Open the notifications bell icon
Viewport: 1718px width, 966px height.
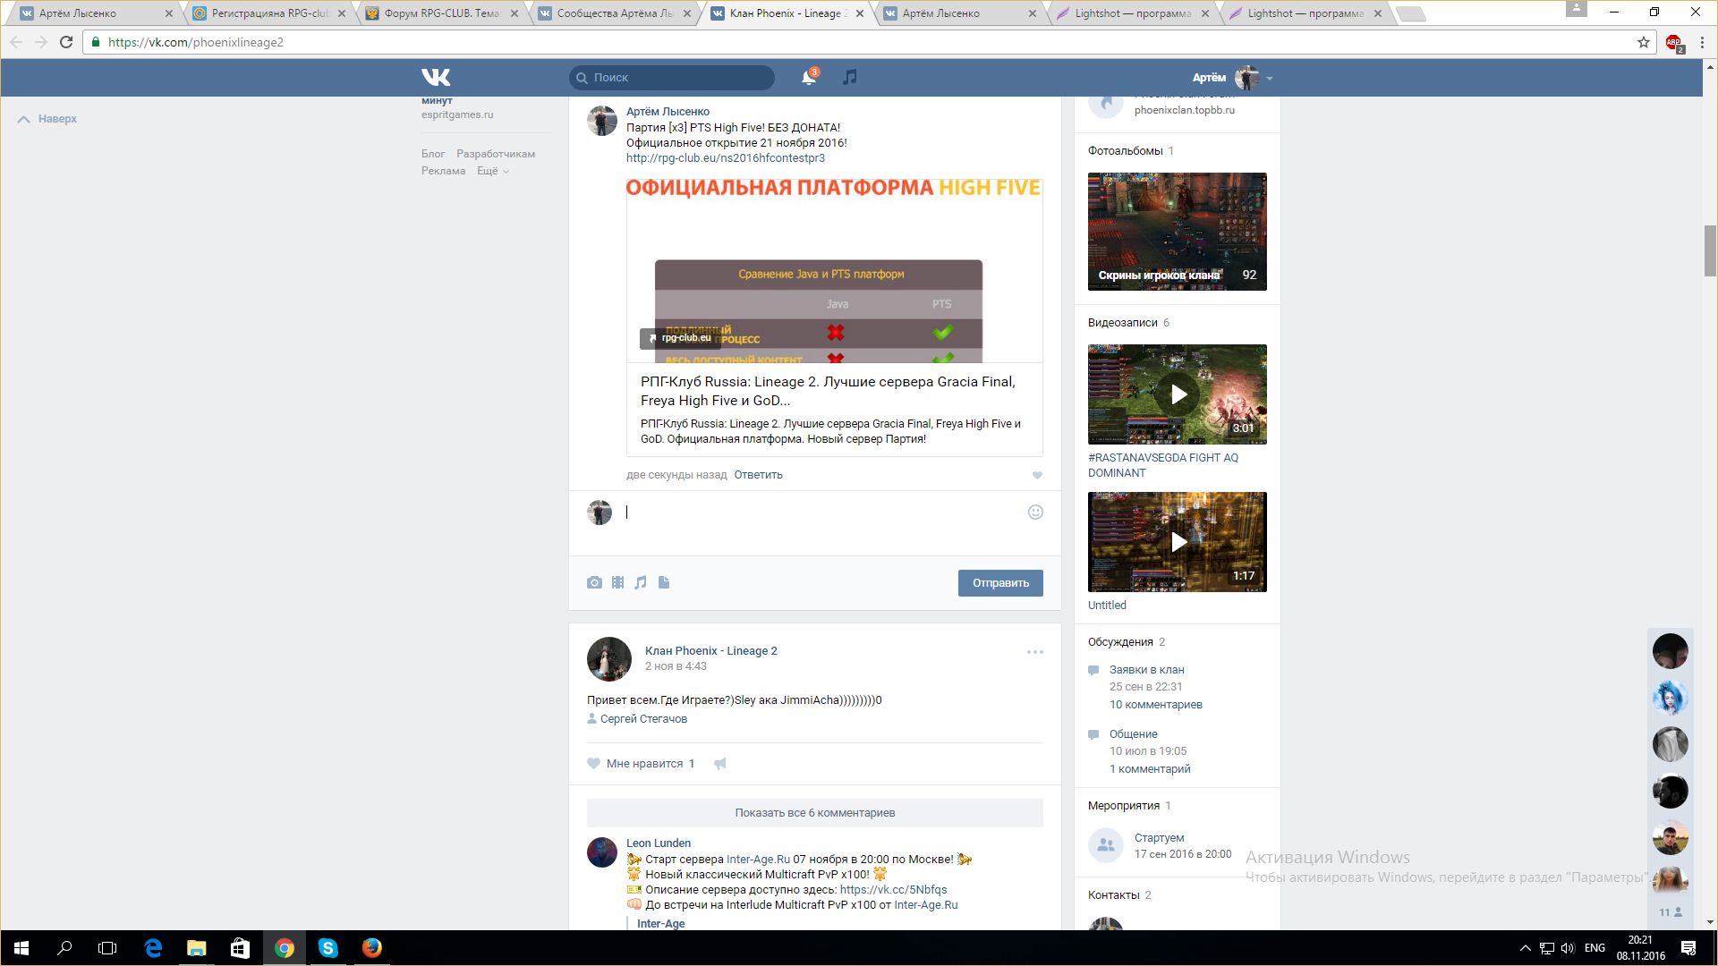808,78
